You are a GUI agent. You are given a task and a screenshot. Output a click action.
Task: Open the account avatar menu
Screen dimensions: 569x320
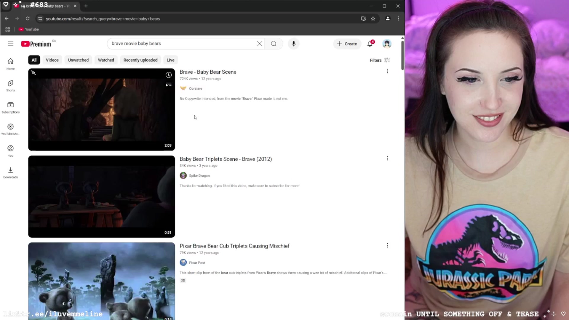click(387, 44)
